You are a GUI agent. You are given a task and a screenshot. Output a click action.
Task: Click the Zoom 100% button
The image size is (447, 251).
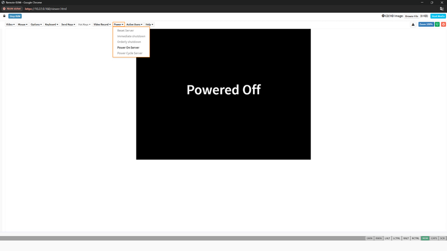(x=426, y=25)
